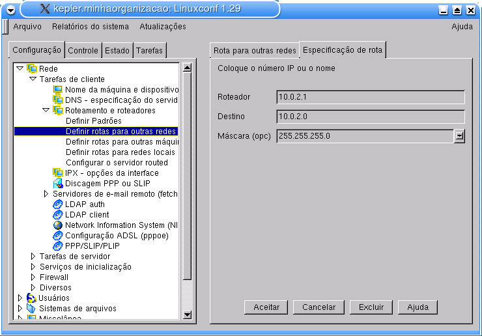Viewport: 482px width, 336px height.
Task: Open the window menu in title bar
Action: [x=10, y=10]
